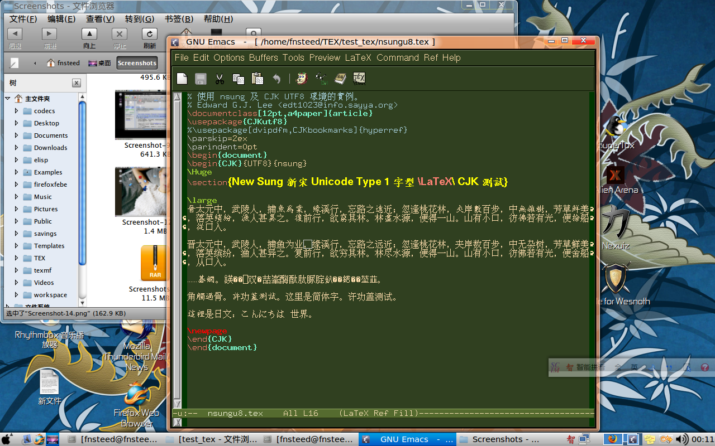715x446 pixels.
Task: Open the Emacs LaTeX menu
Action: (x=358, y=57)
